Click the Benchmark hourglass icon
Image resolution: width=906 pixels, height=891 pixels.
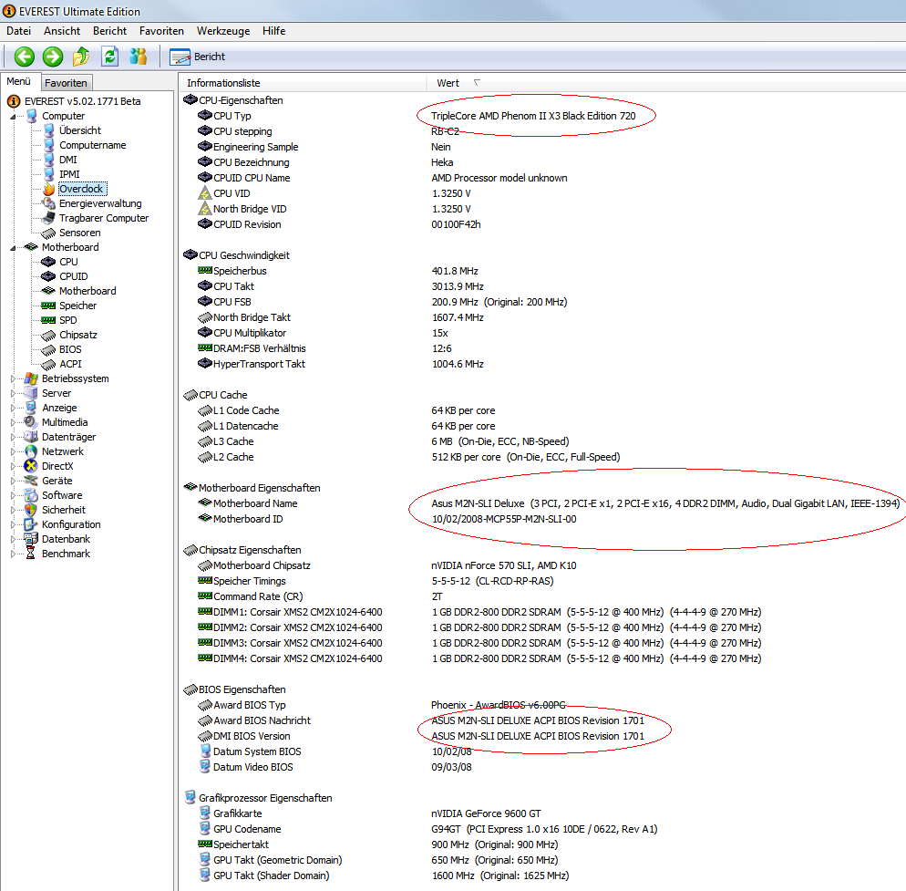(x=31, y=554)
